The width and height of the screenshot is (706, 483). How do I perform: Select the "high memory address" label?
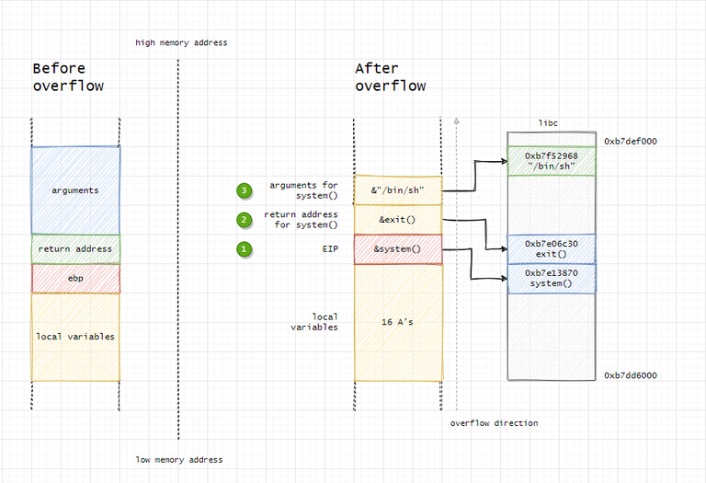(181, 42)
